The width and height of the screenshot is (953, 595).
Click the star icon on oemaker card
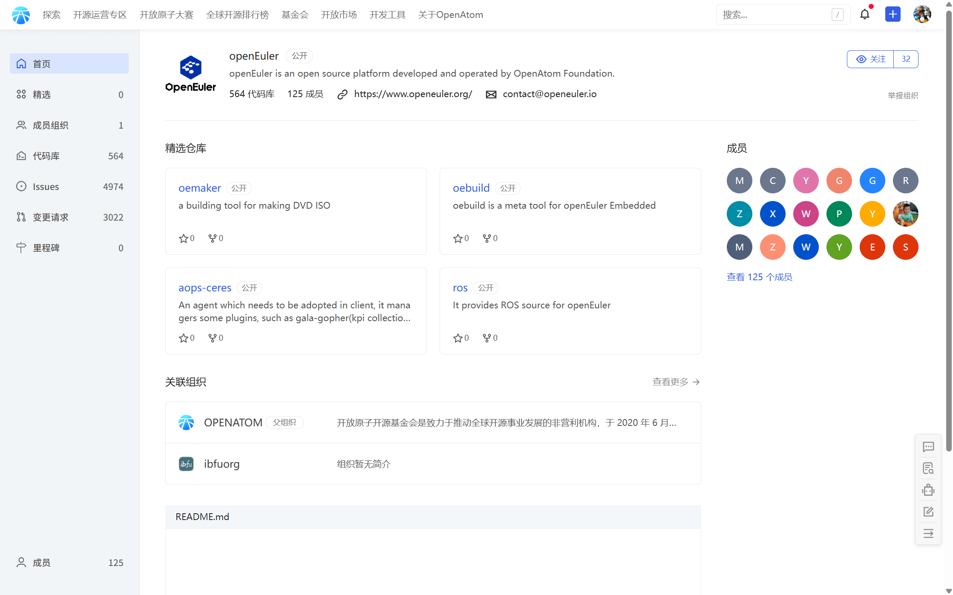184,239
